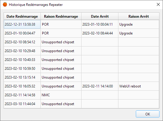
Task: Click the WebUI reboot stop reason cell
Action: tap(139, 86)
